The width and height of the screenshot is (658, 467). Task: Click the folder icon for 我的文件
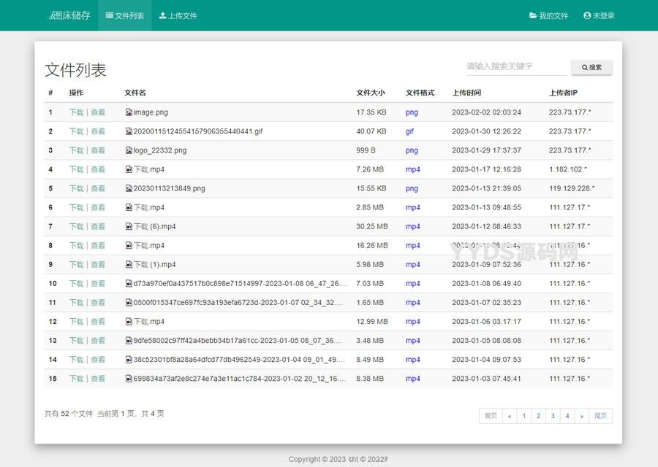pyautogui.click(x=533, y=15)
